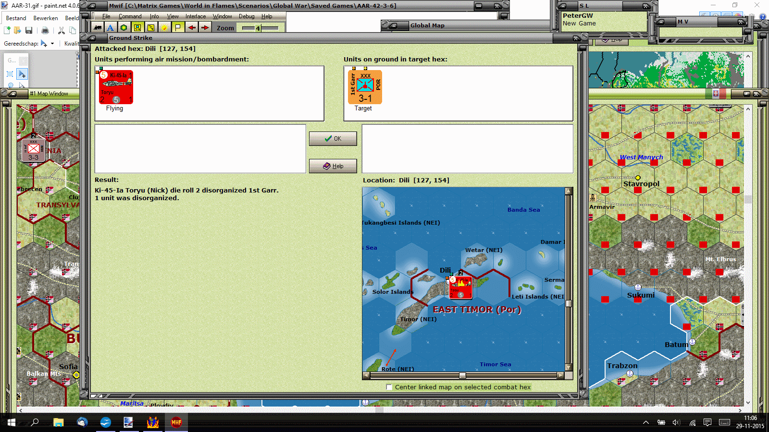Select the 1st Garr target unit counter
This screenshot has height=432, width=769.
(365, 87)
